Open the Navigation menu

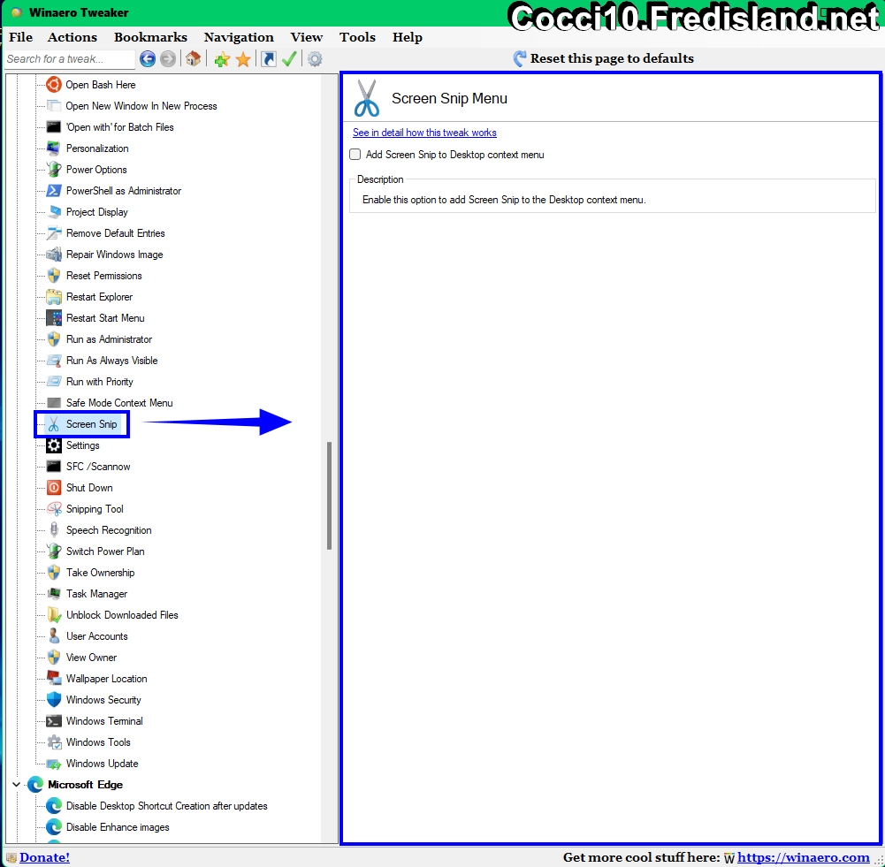coord(239,37)
